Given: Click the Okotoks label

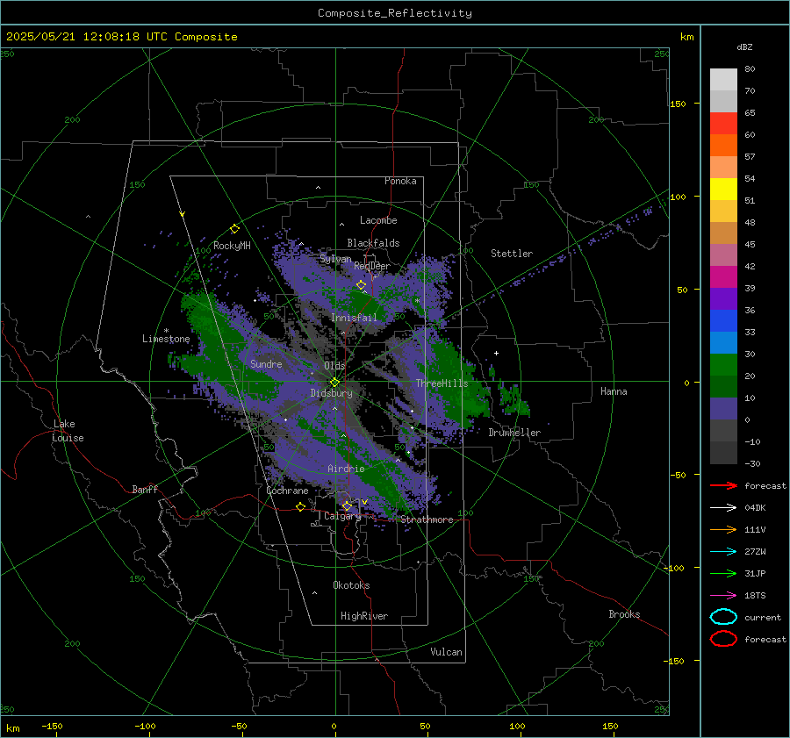Looking at the screenshot, I should coord(351,585).
